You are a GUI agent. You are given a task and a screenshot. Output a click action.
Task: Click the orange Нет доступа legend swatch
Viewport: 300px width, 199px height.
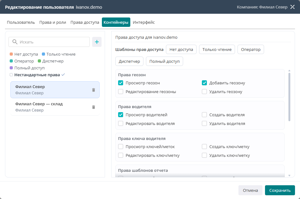tap(11, 54)
